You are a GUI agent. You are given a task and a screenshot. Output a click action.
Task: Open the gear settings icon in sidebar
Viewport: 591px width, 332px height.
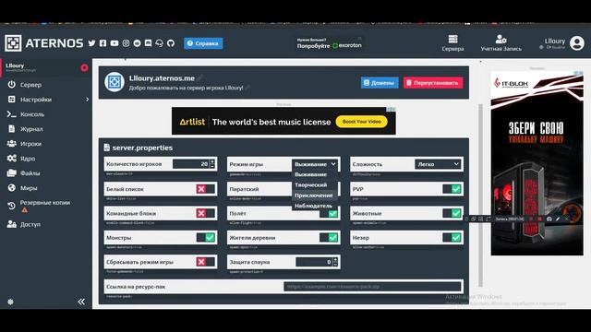[x=10, y=302]
